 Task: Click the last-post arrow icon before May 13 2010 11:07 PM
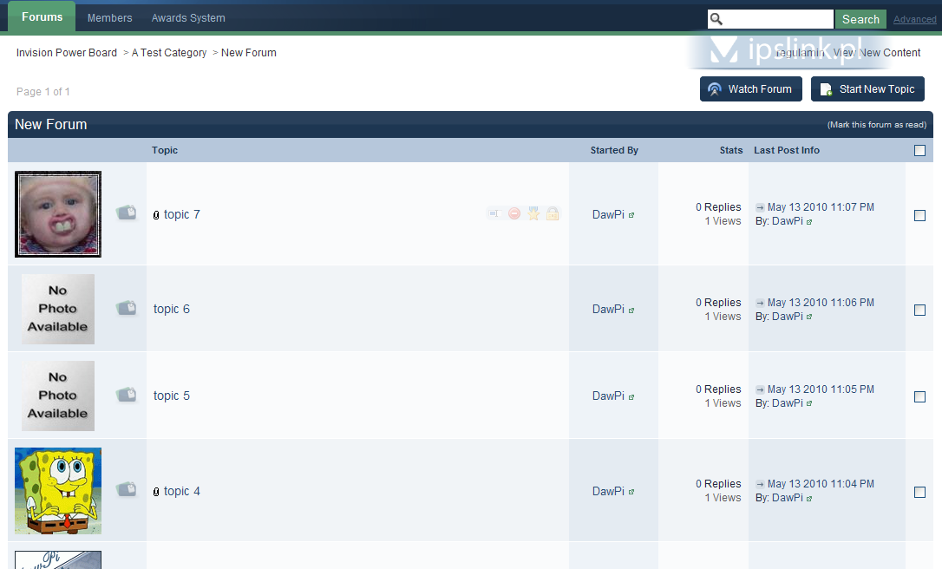pos(760,207)
